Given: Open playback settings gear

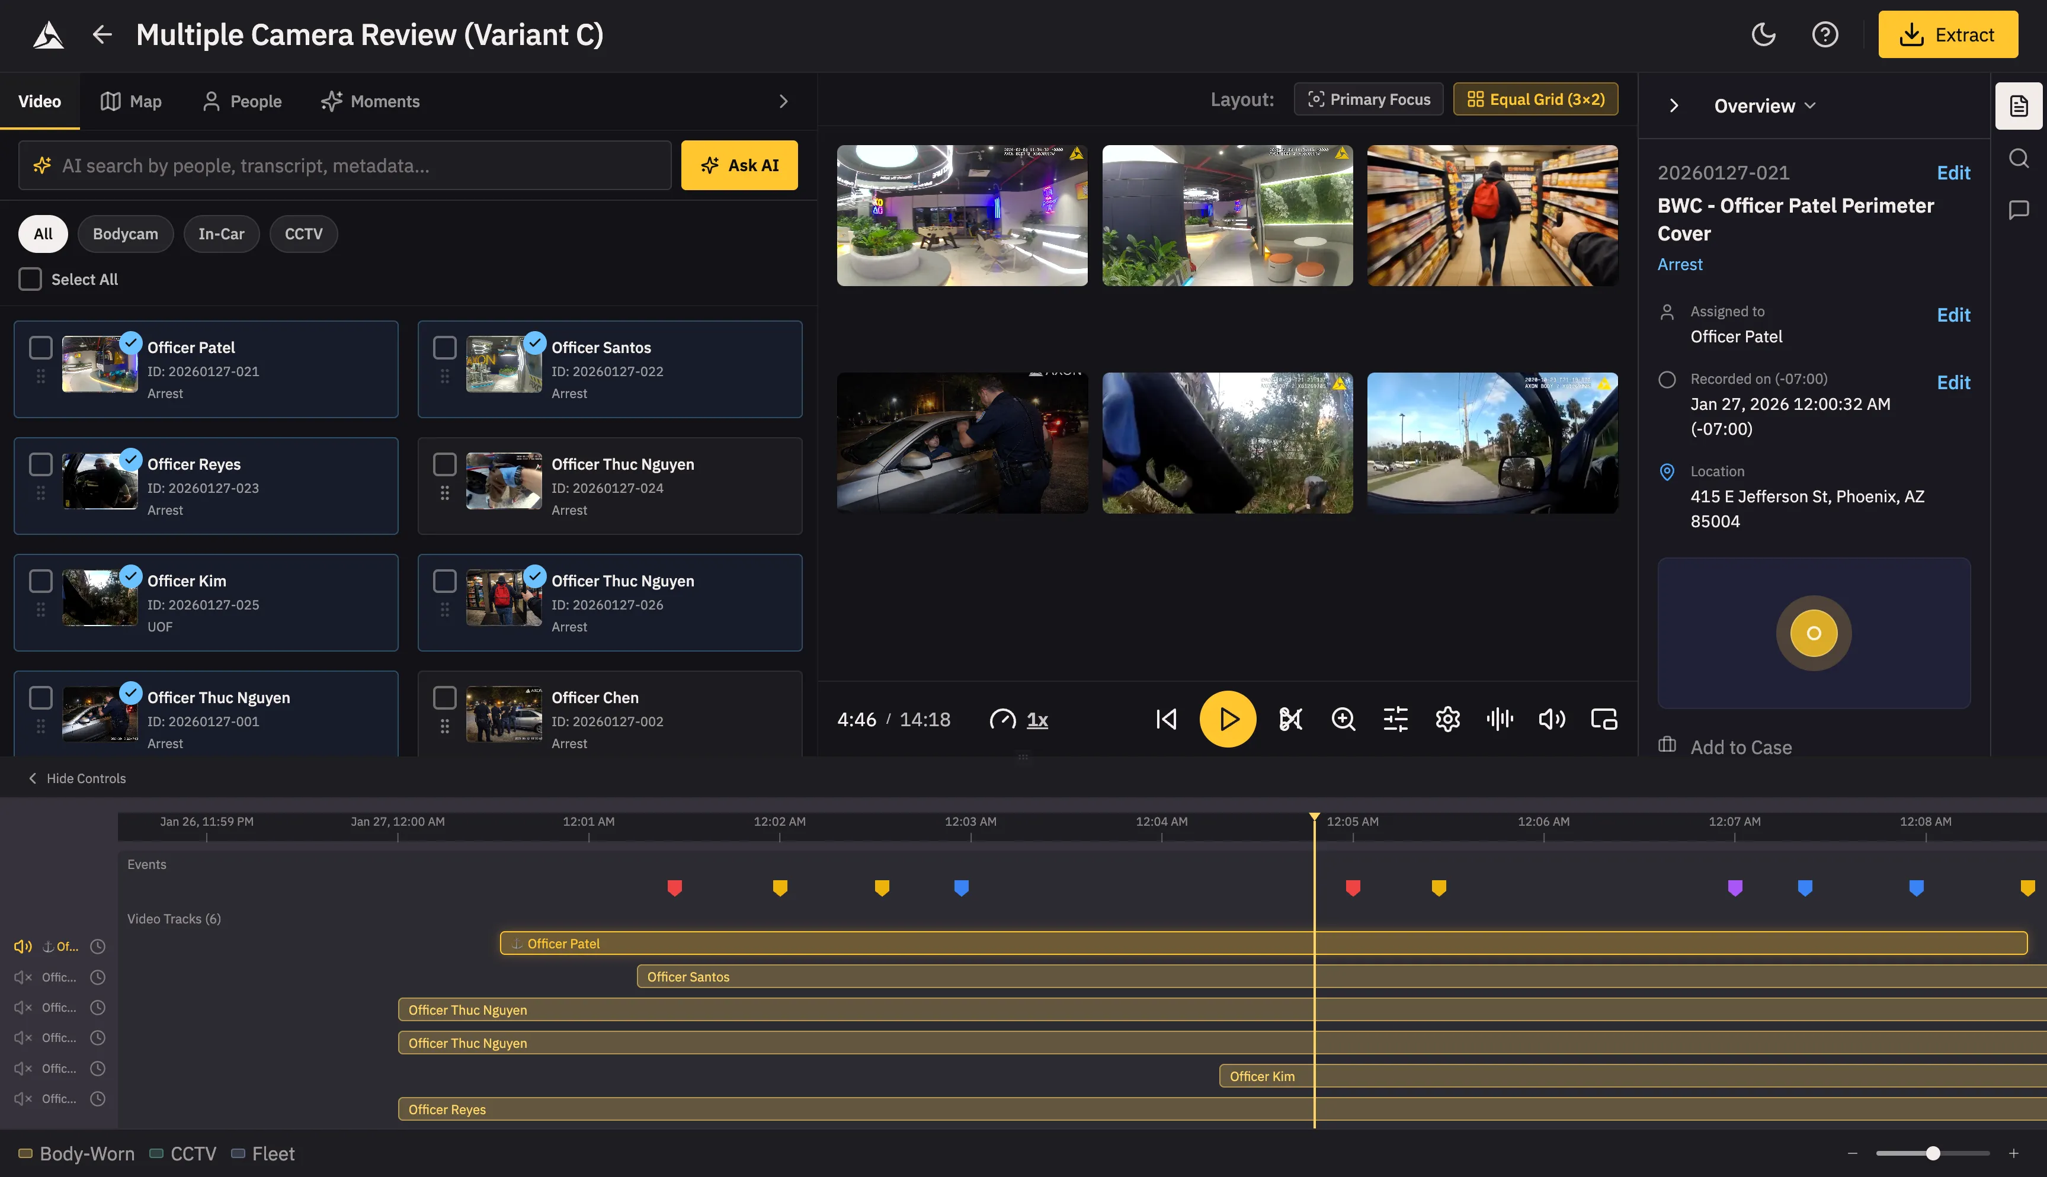Looking at the screenshot, I should [x=1447, y=719].
